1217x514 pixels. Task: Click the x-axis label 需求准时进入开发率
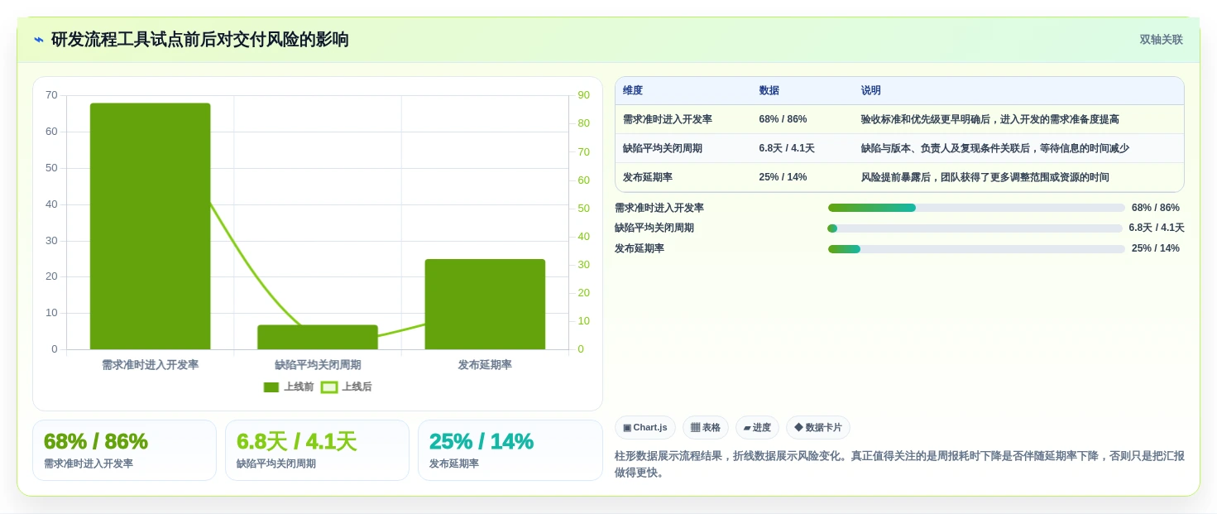click(151, 364)
